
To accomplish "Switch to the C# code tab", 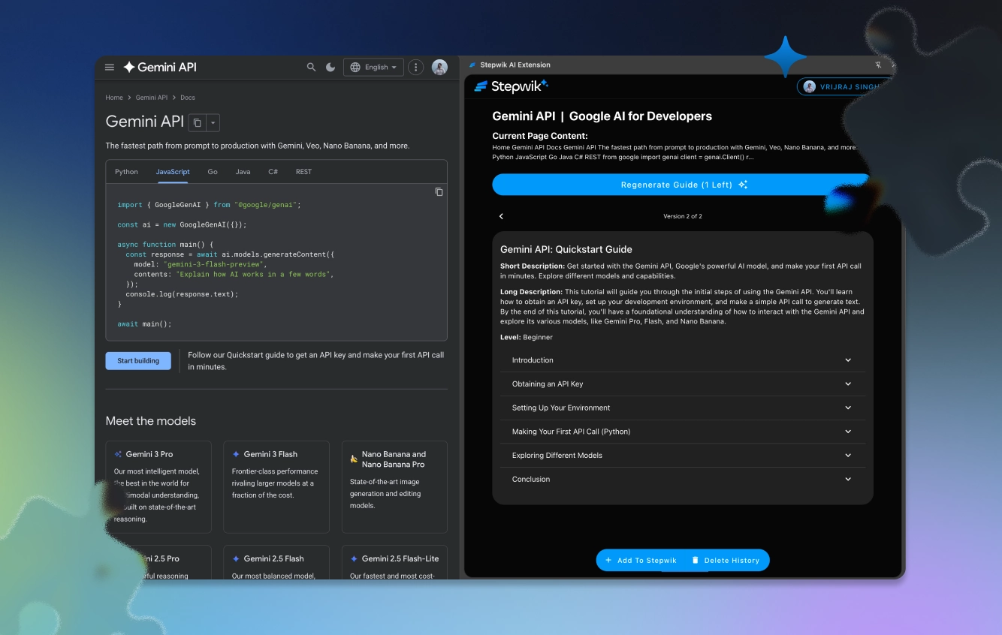I will pyautogui.click(x=273, y=172).
